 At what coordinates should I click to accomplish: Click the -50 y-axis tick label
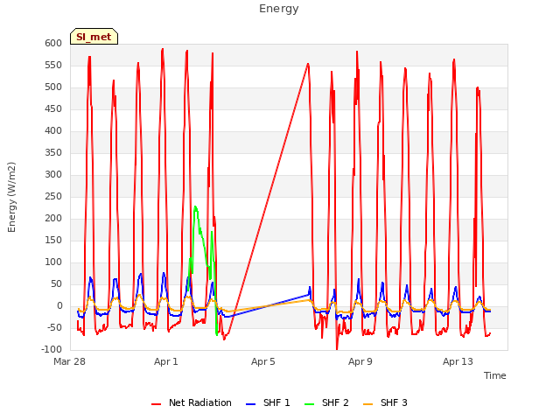[x=55, y=328]
